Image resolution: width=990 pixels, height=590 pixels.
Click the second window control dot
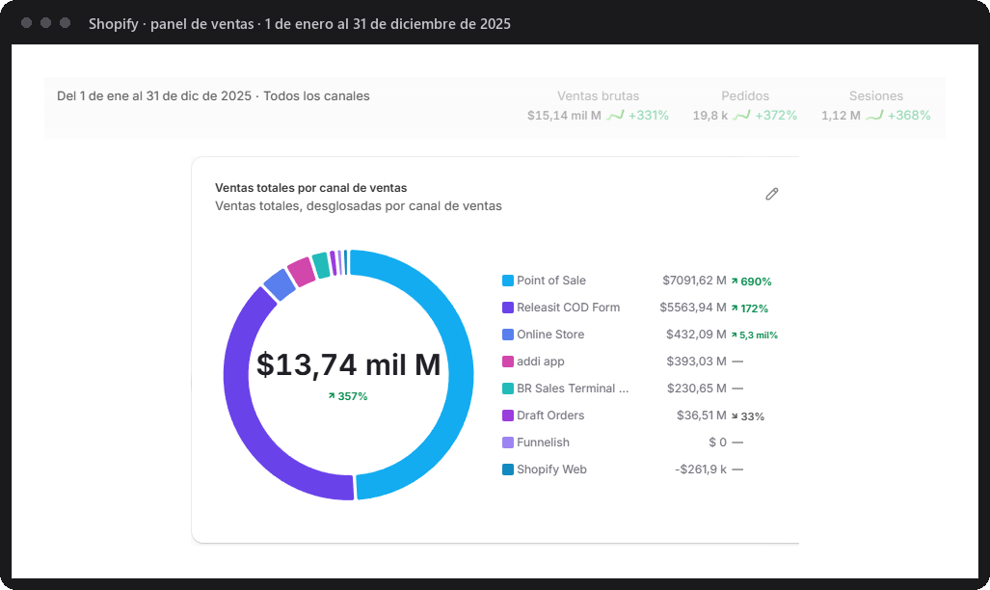tap(45, 23)
